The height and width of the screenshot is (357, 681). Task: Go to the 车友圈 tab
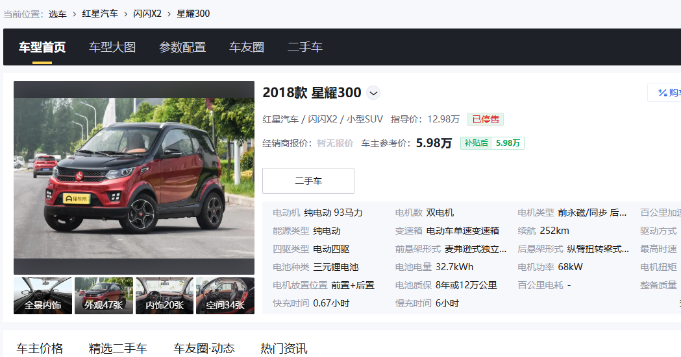click(x=247, y=47)
